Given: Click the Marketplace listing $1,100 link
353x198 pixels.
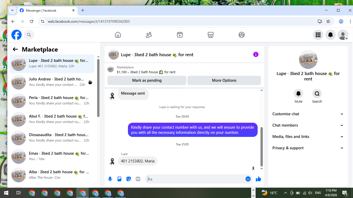Looking at the screenshot, I should point(146,72).
